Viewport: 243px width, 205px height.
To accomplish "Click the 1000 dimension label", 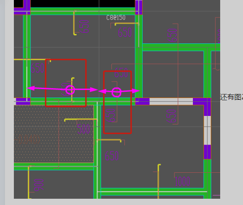I will point(183,181).
